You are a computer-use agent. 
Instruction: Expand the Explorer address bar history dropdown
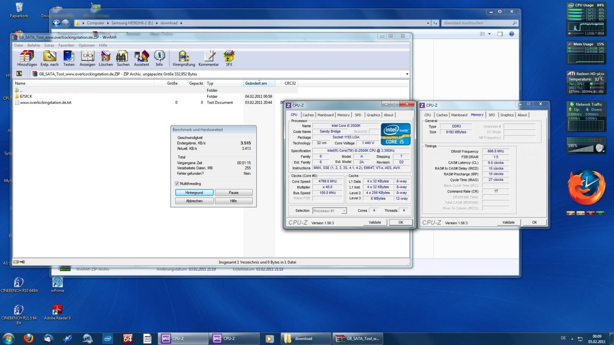coord(428,23)
